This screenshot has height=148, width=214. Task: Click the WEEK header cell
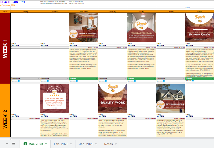5,12
